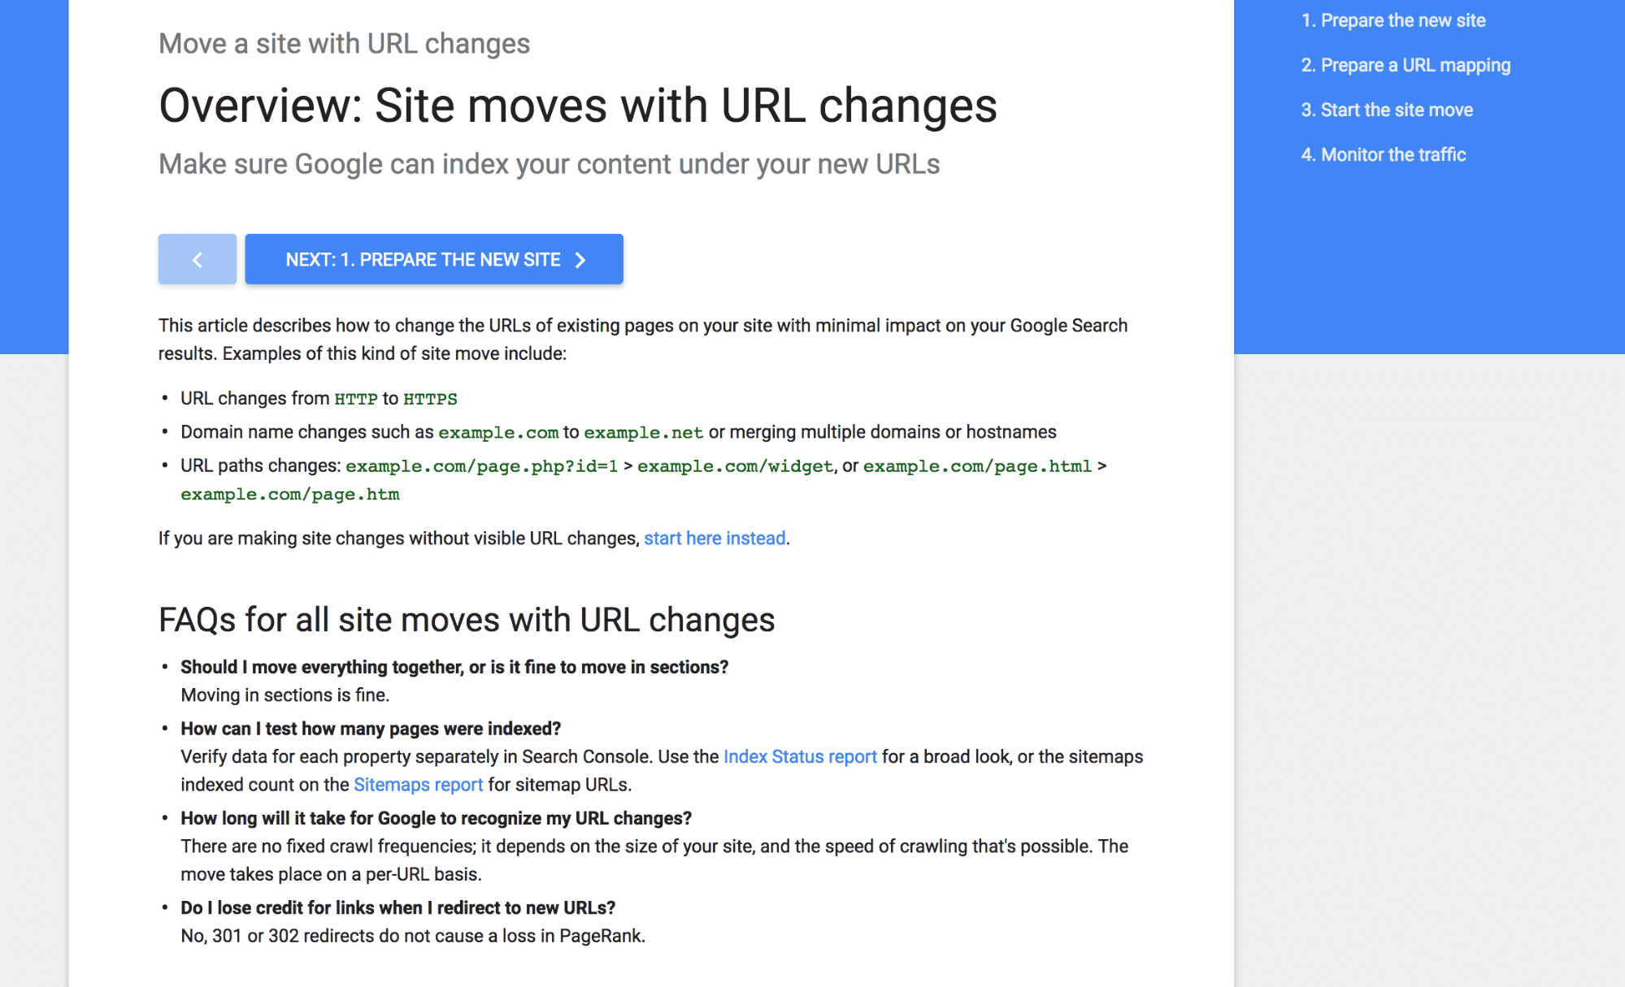This screenshot has height=987, width=1625.
Task: Open "2. Prepare a URL mapping" sidebar item
Action: (1406, 65)
